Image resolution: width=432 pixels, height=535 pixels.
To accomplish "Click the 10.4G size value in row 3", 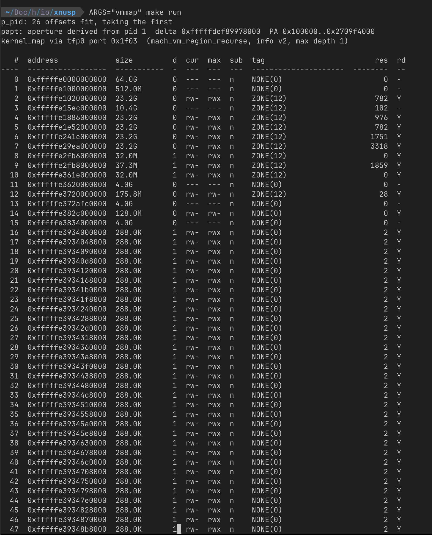I will (126, 108).
